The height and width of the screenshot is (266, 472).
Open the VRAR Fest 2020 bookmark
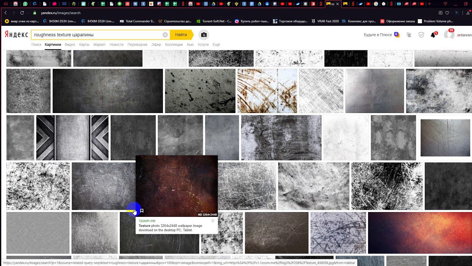(x=325, y=21)
